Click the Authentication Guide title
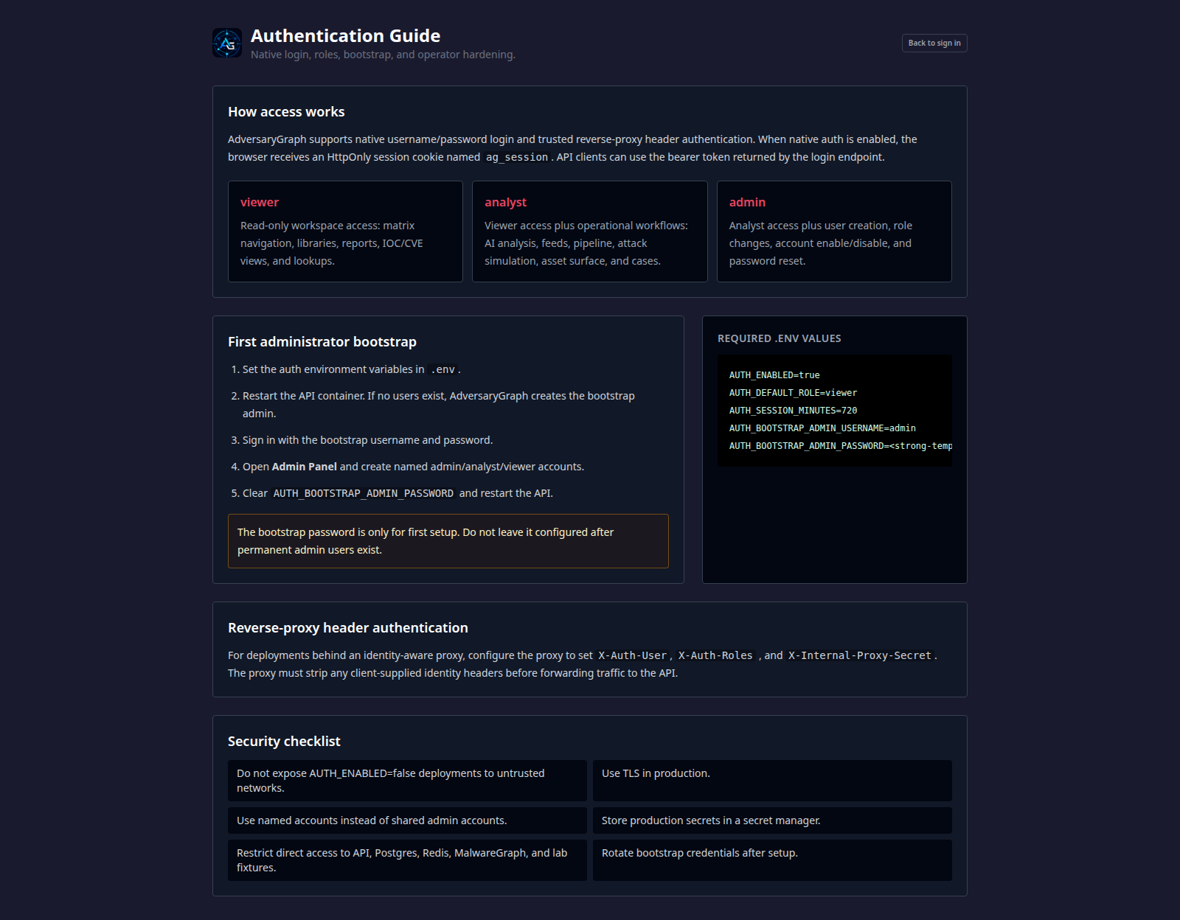Viewport: 1180px width, 920px height. click(x=345, y=35)
